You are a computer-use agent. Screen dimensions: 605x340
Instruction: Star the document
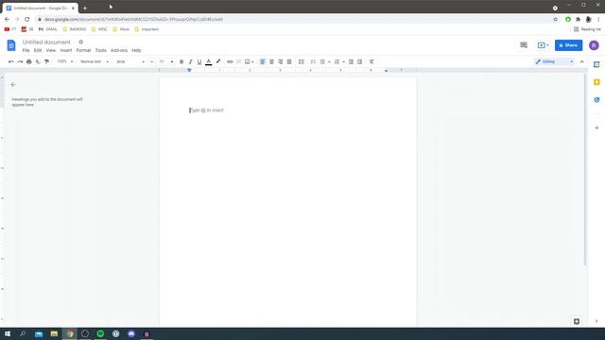[x=80, y=42]
